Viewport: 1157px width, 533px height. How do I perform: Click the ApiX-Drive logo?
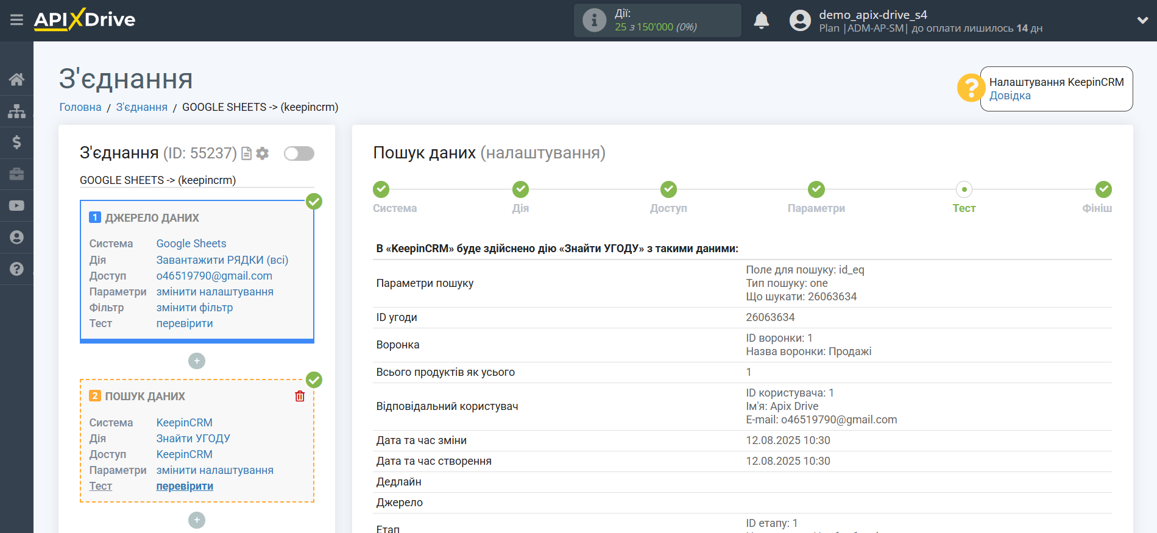point(85,19)
